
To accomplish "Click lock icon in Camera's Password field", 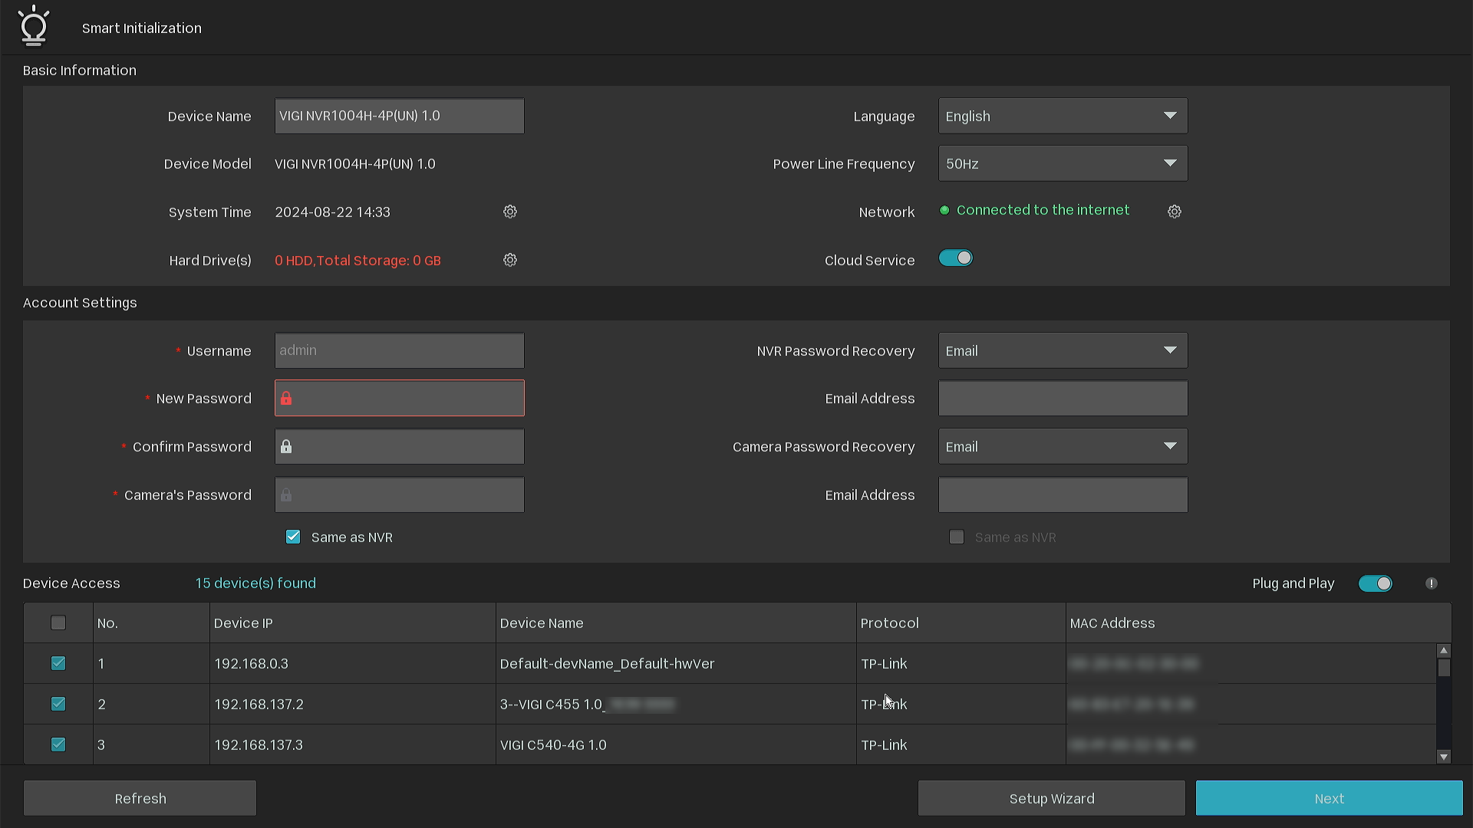I will (288, 495).
